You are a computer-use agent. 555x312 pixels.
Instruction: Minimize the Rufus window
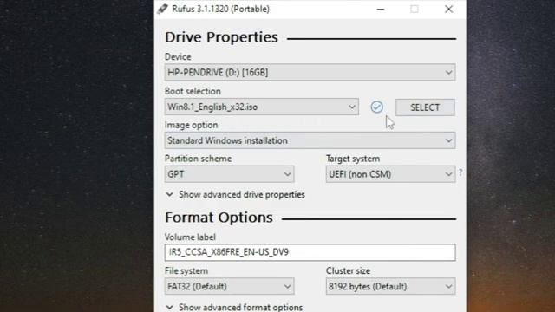(381, 10)
